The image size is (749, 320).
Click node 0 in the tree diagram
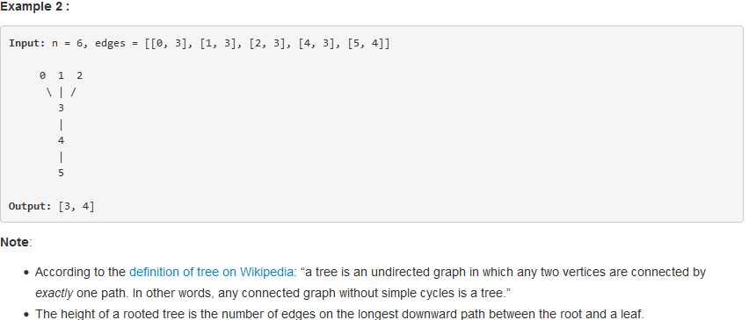(43, 75)
